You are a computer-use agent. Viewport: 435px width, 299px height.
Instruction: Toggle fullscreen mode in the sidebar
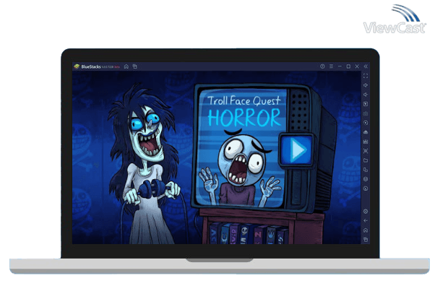click(366, 76)
